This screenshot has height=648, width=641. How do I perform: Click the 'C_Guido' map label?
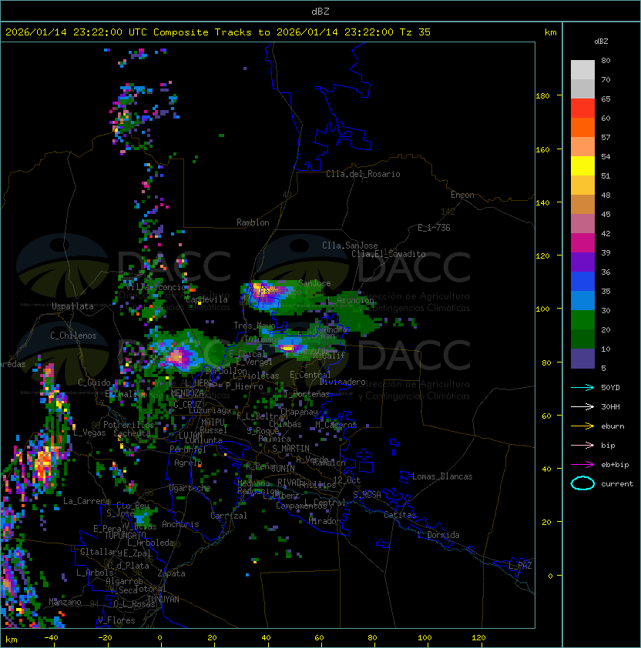click(x=94, y=382)
